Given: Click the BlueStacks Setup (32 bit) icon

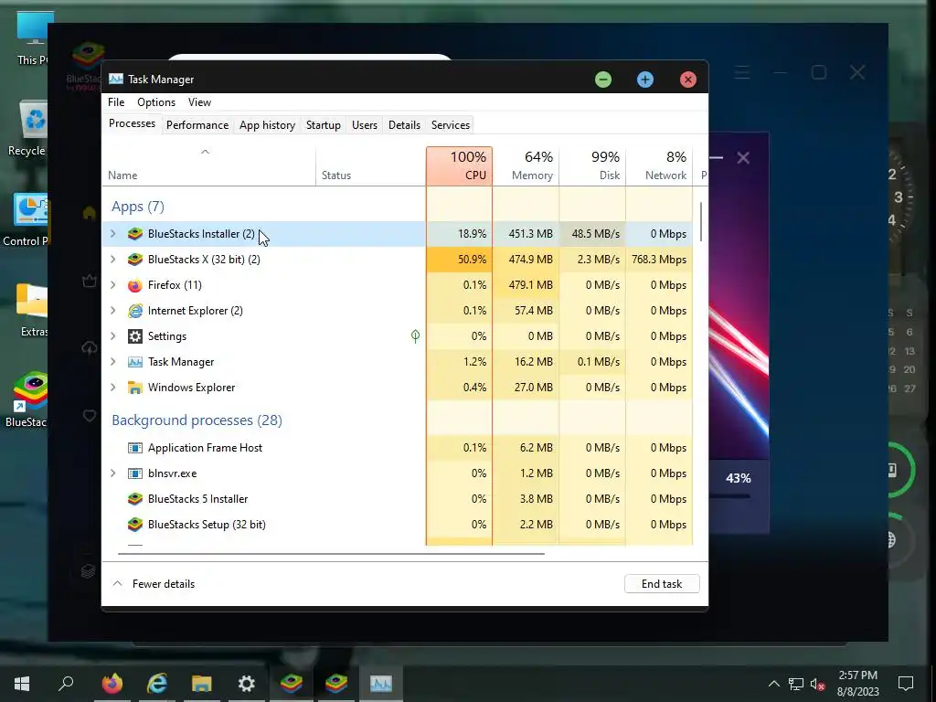Looking at the screenshot, I should click(135, 525).
